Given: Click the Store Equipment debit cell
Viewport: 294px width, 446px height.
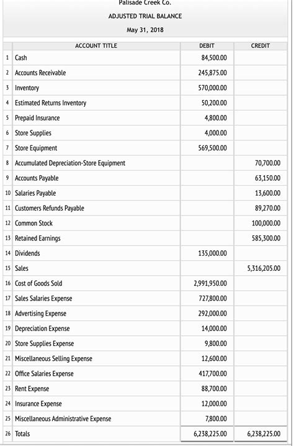Looking at the screenshot, I should [x=207, y=148].
